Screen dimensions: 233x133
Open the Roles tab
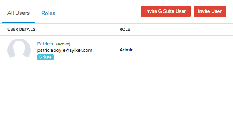pyautogui.click(x=48, y=13)
